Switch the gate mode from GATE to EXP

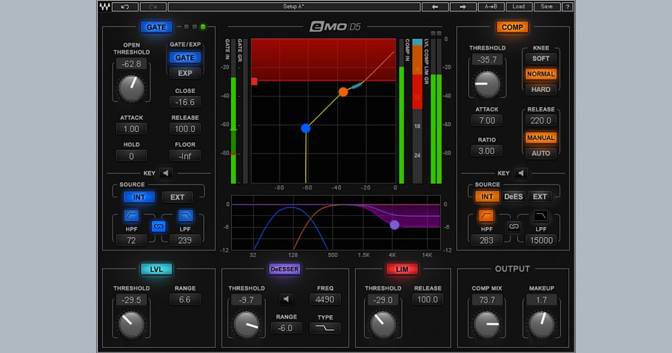[185, 73]
